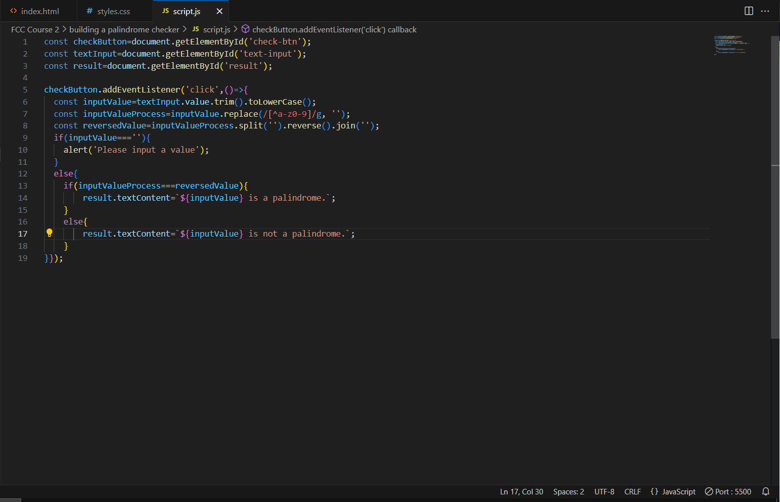The image size is (780, 502).
Task: Change the CRLF end of line sequence
Action: pos(632,491)
